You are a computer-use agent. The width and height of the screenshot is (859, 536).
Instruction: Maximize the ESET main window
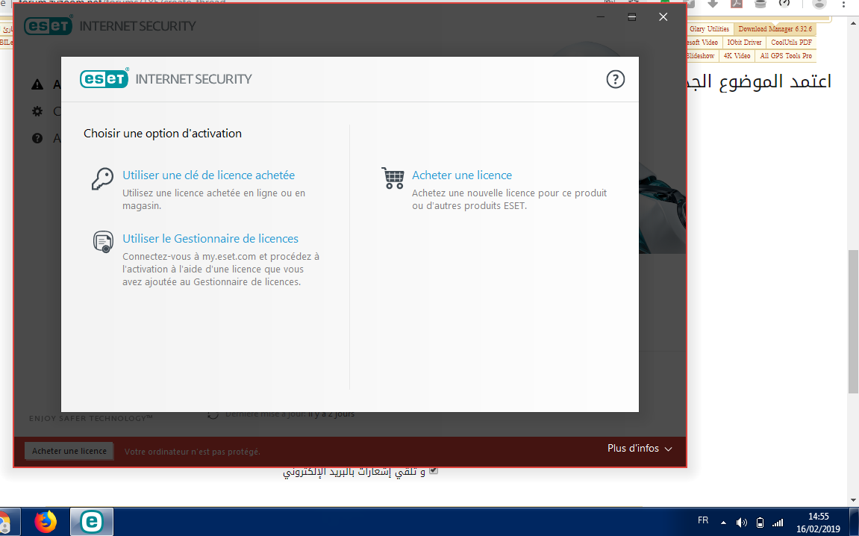(631, 17)
